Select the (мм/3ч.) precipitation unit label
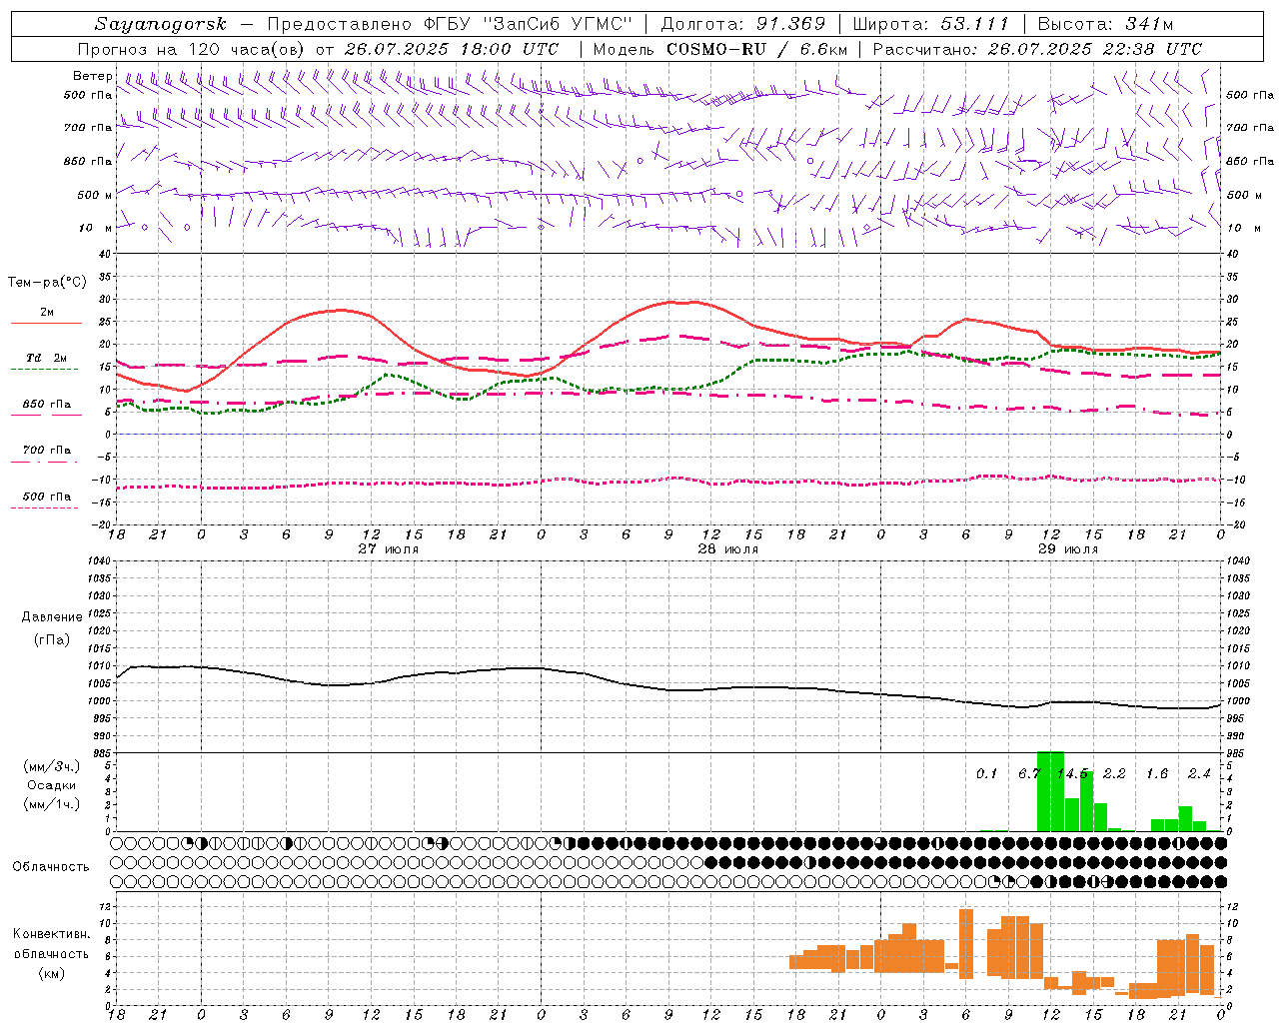This screenshot has width=1279, height=1023. (52, 766)
